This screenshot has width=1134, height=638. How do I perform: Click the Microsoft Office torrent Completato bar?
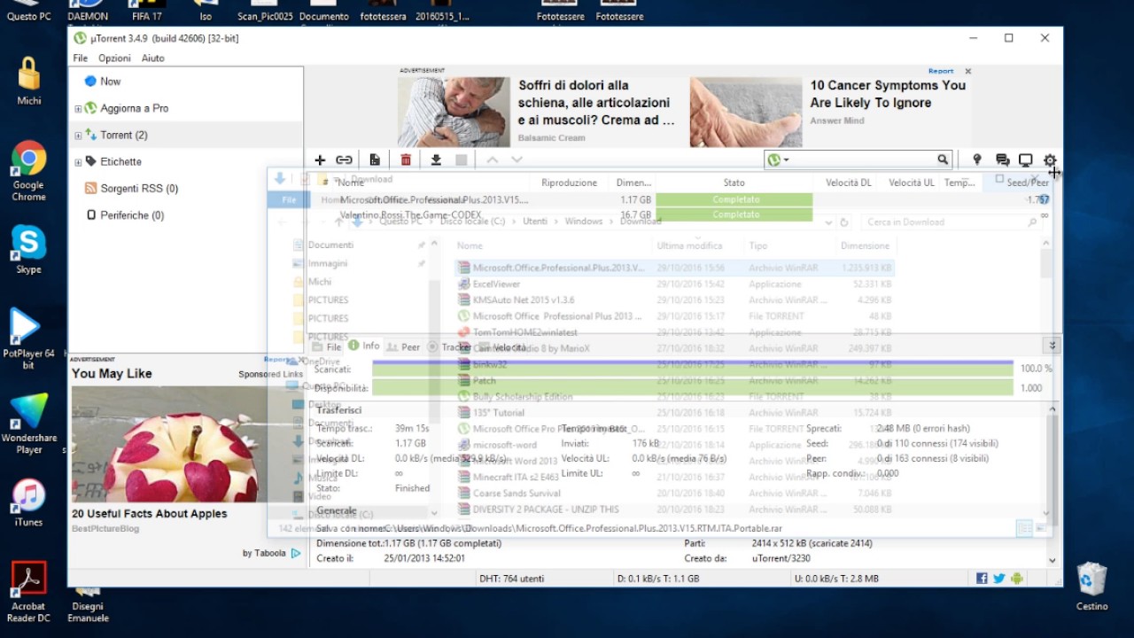[x=734, y=200]
